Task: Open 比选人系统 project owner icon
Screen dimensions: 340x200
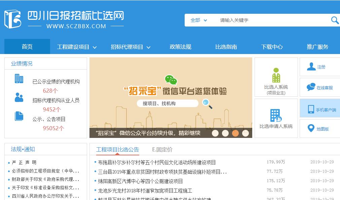Action: [x=276, y=75]
